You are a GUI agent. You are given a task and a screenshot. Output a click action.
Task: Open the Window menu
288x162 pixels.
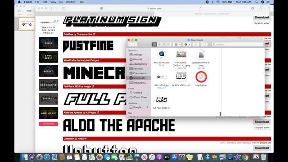point(71,2)
